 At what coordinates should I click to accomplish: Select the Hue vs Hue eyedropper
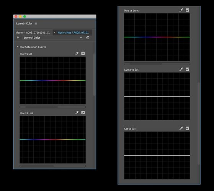(x=77, y=112)
